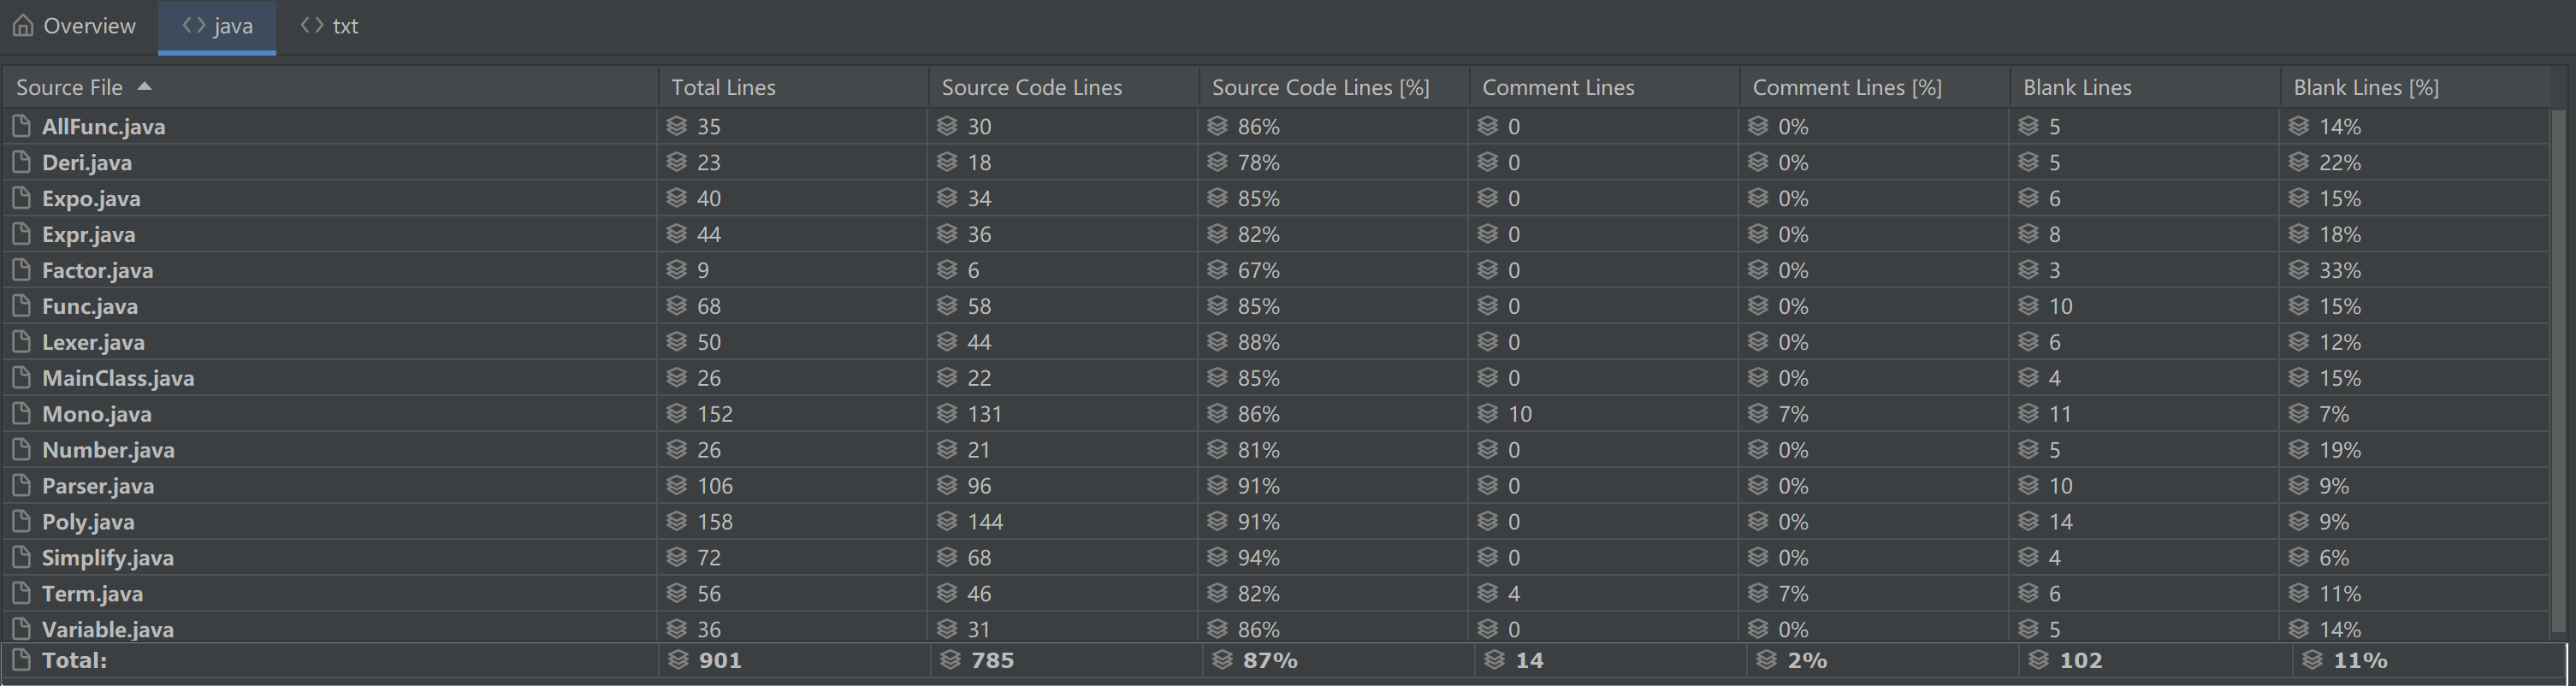This screenshot has width=2576, height=686.
Task: Click the Source Code Lines column header
Action: [1063, 87]
